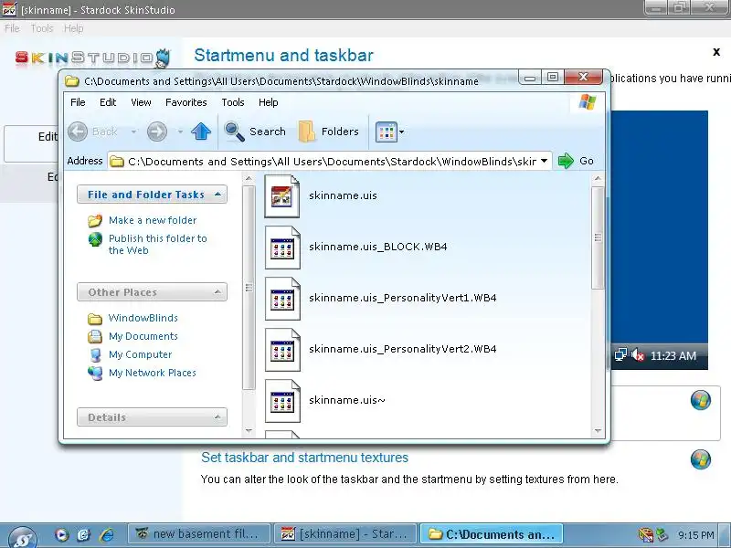Launch Windows Media Player from quick launch
The width and height of the screenshot is (731, 548).
coord(62,534)
